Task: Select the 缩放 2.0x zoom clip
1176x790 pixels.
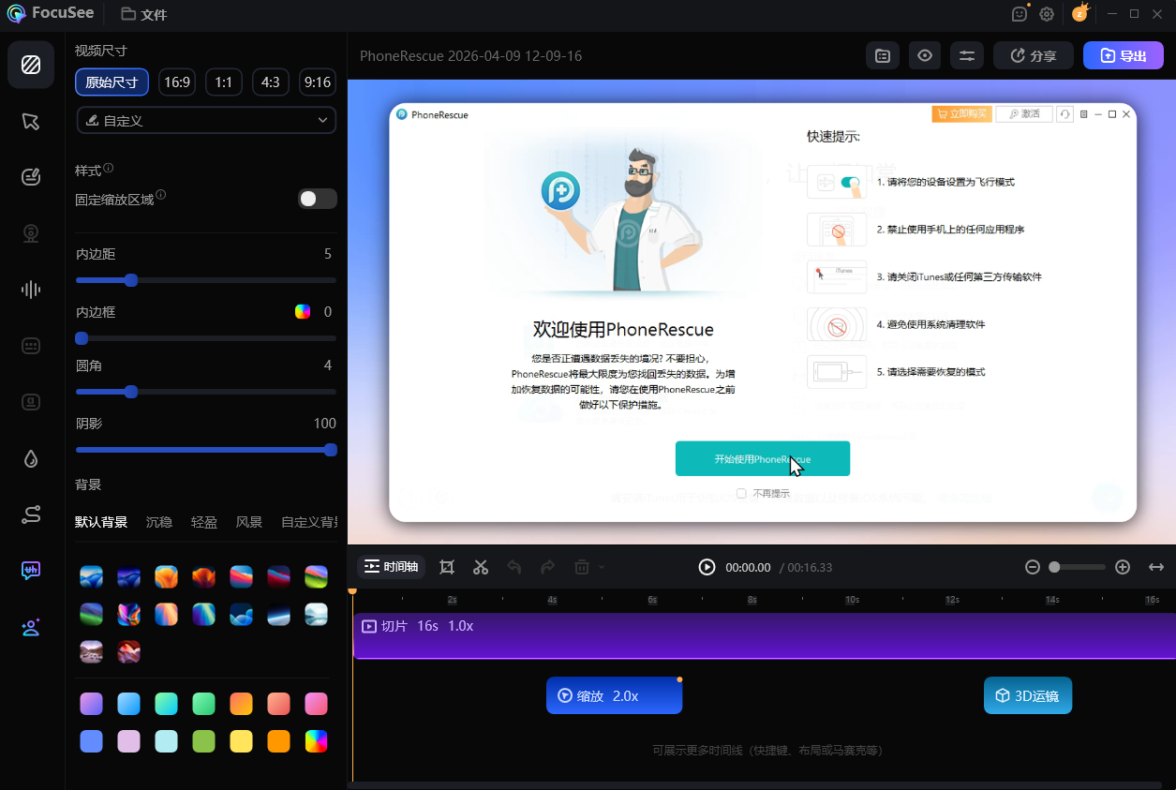Action: (614, 695)
